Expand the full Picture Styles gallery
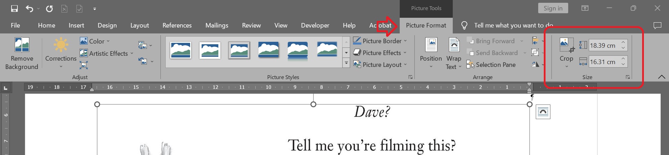This screenshot has height=155, width=669. point(346,63)
